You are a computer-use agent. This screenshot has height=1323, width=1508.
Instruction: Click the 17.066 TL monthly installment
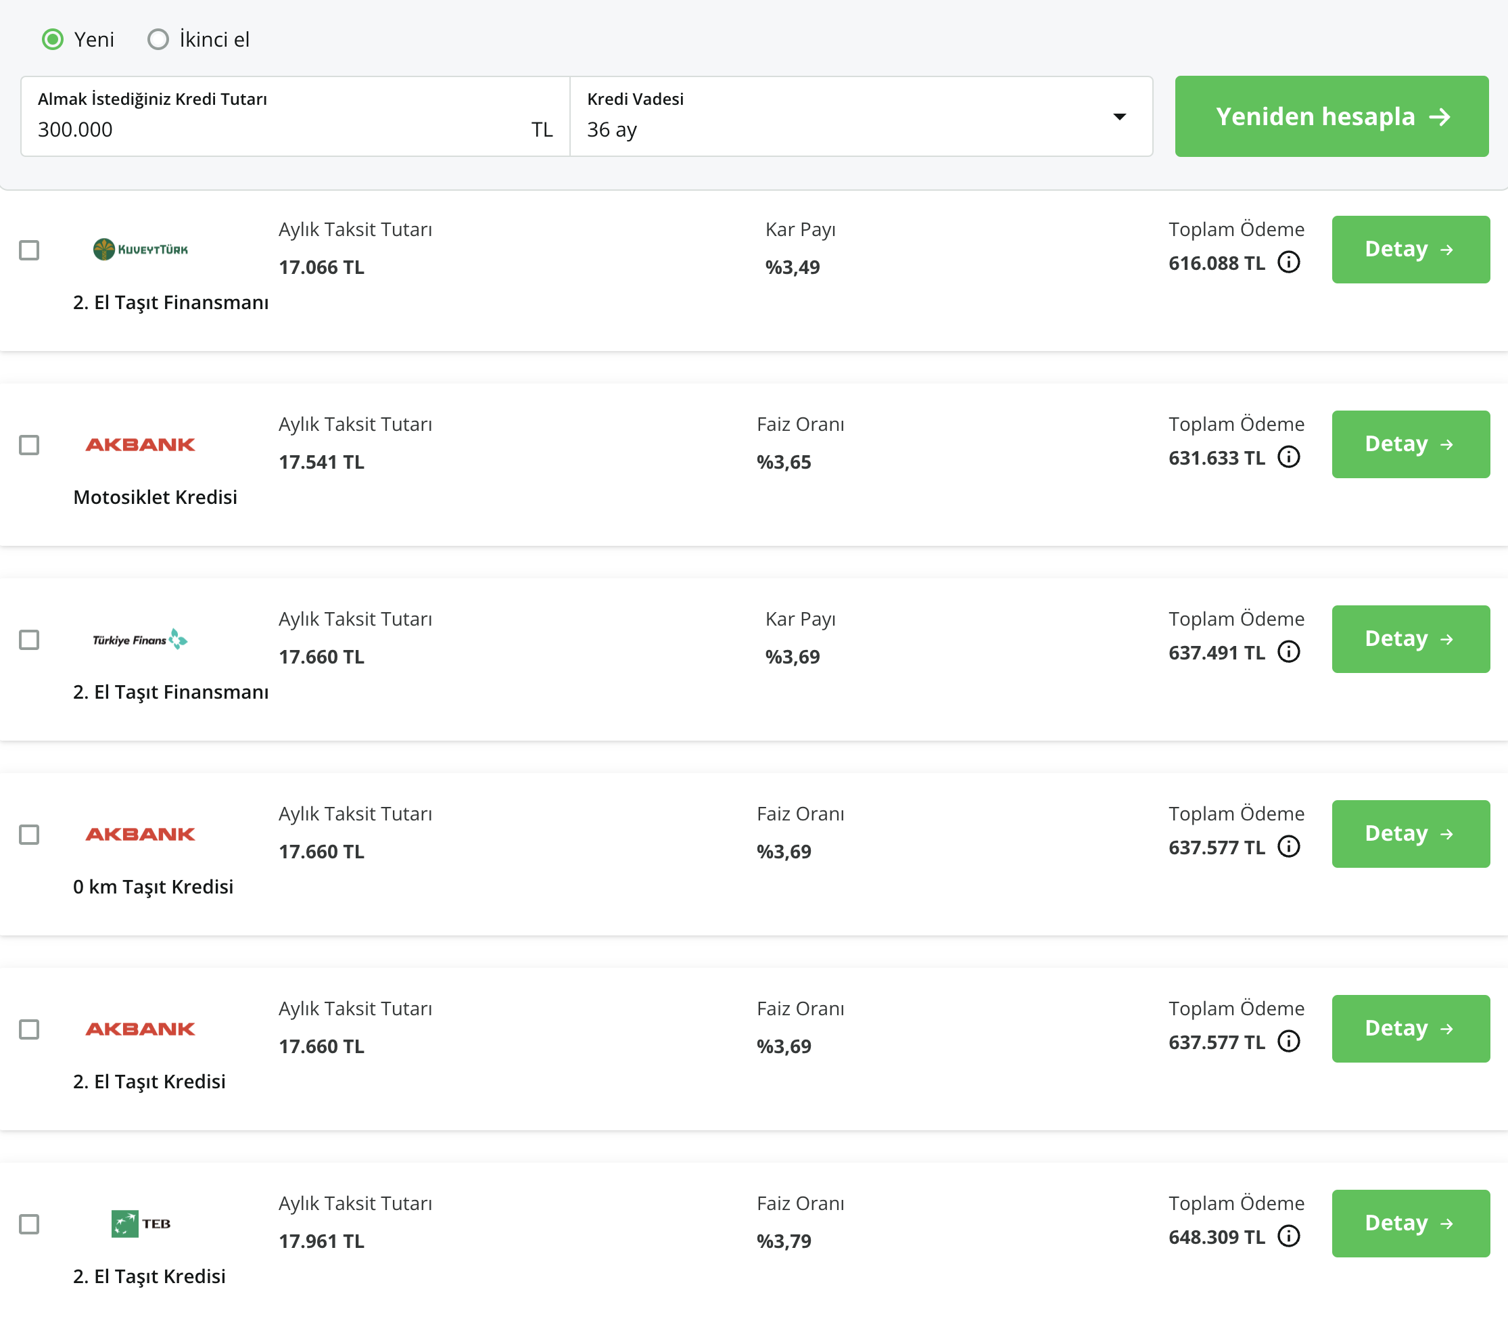(x=322, y=267)
